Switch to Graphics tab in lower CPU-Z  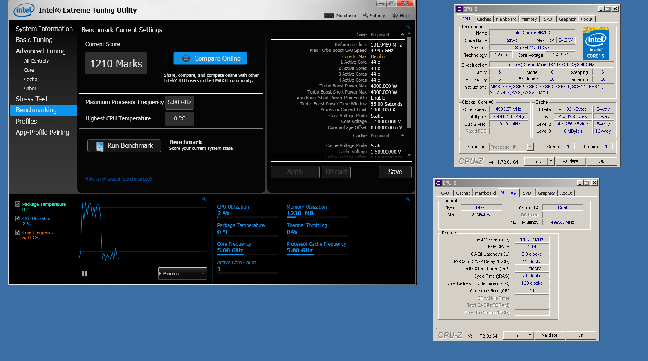547,193
